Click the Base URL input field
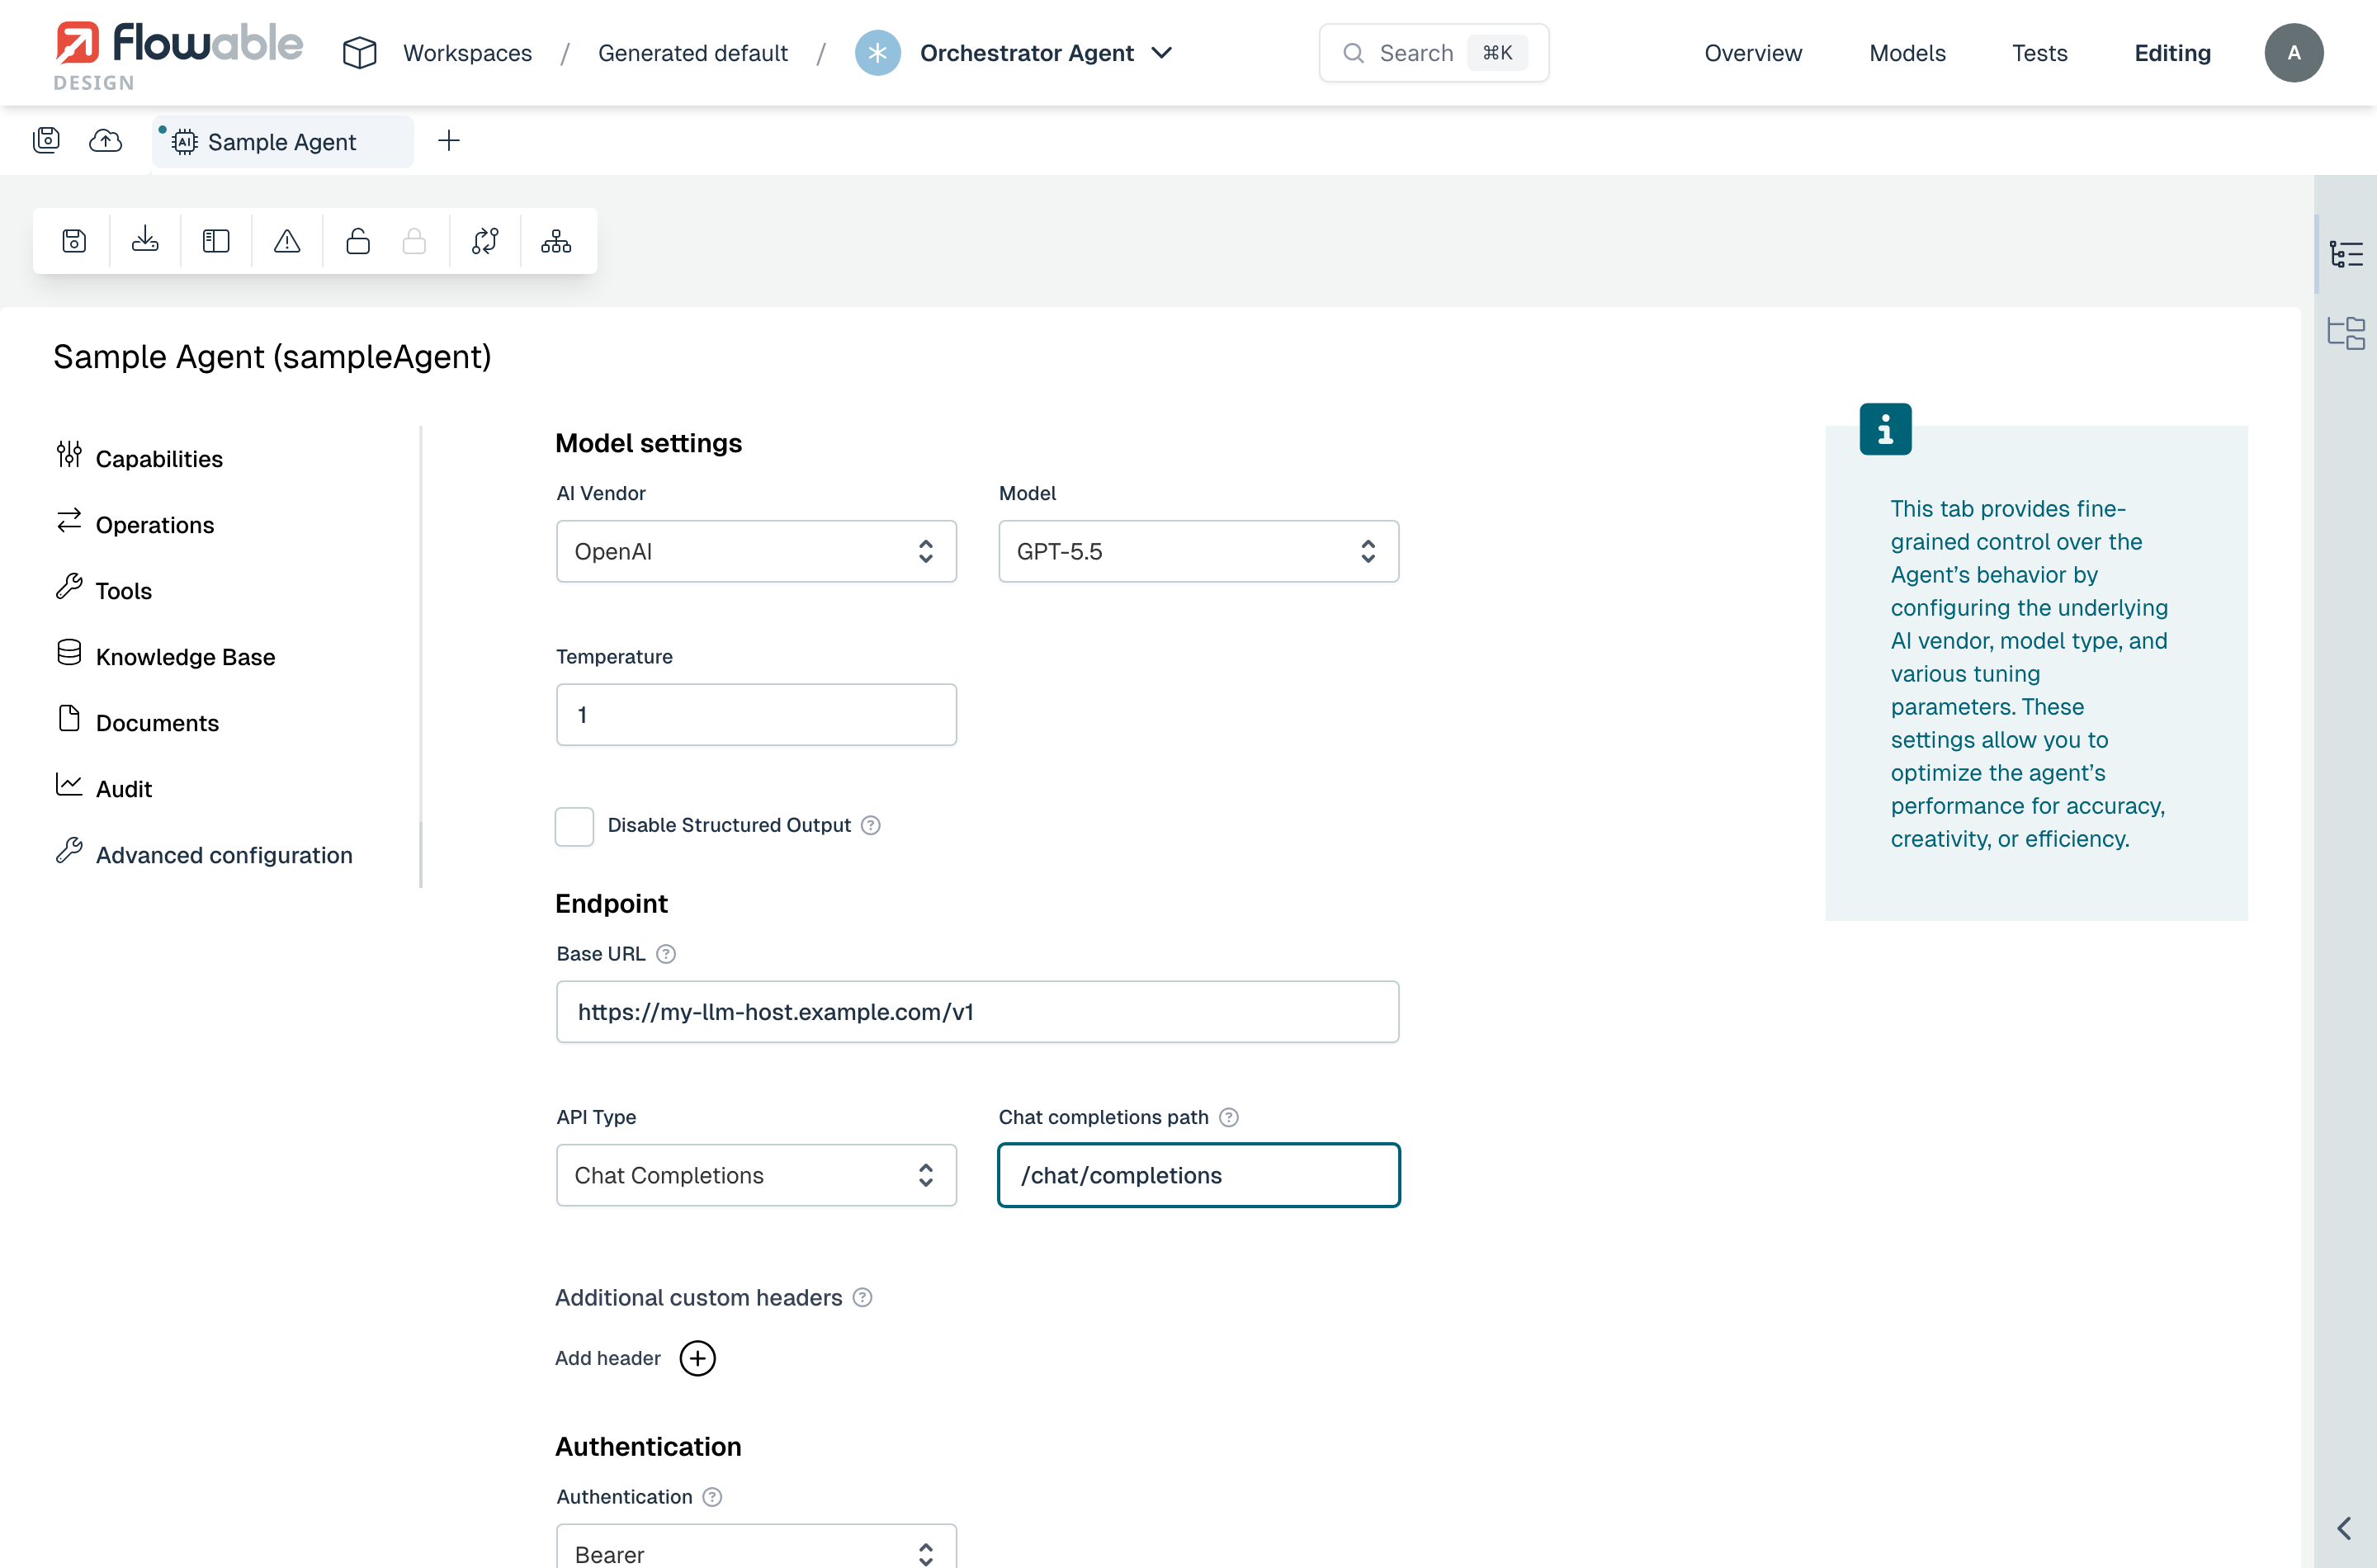The width and height of the screenshot is (2377, 1568). [x=977, y=1011]
